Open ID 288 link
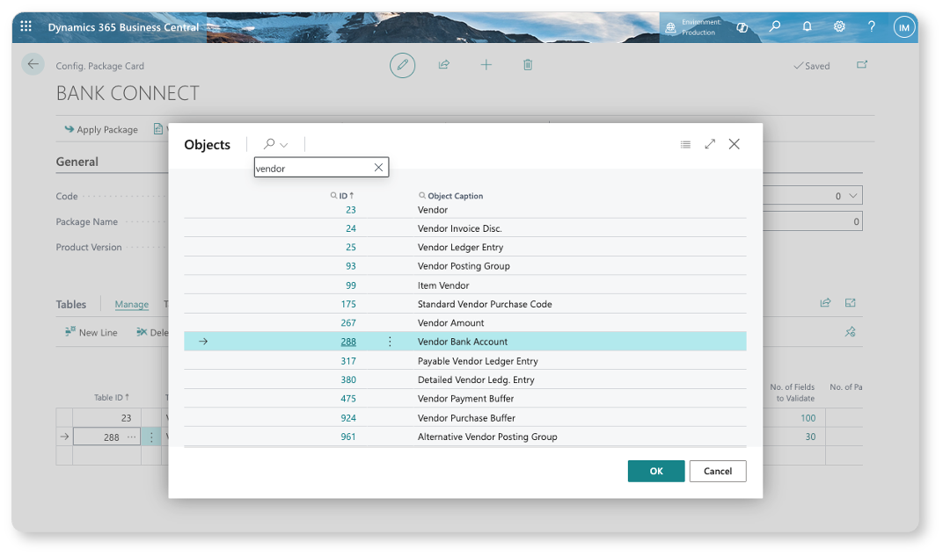The height and width of the screenshot is (556, 943). coord(348,342)
